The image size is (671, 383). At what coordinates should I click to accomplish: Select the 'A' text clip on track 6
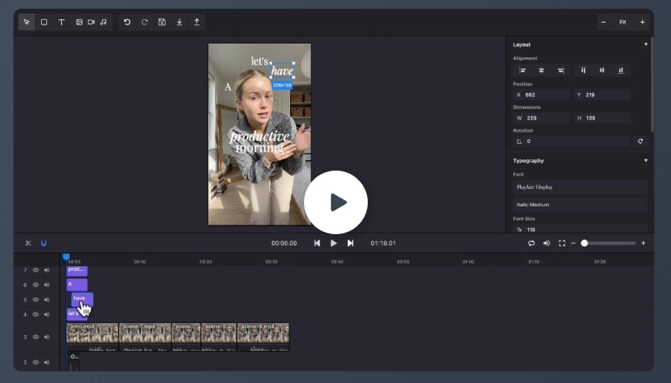[77, 285]
